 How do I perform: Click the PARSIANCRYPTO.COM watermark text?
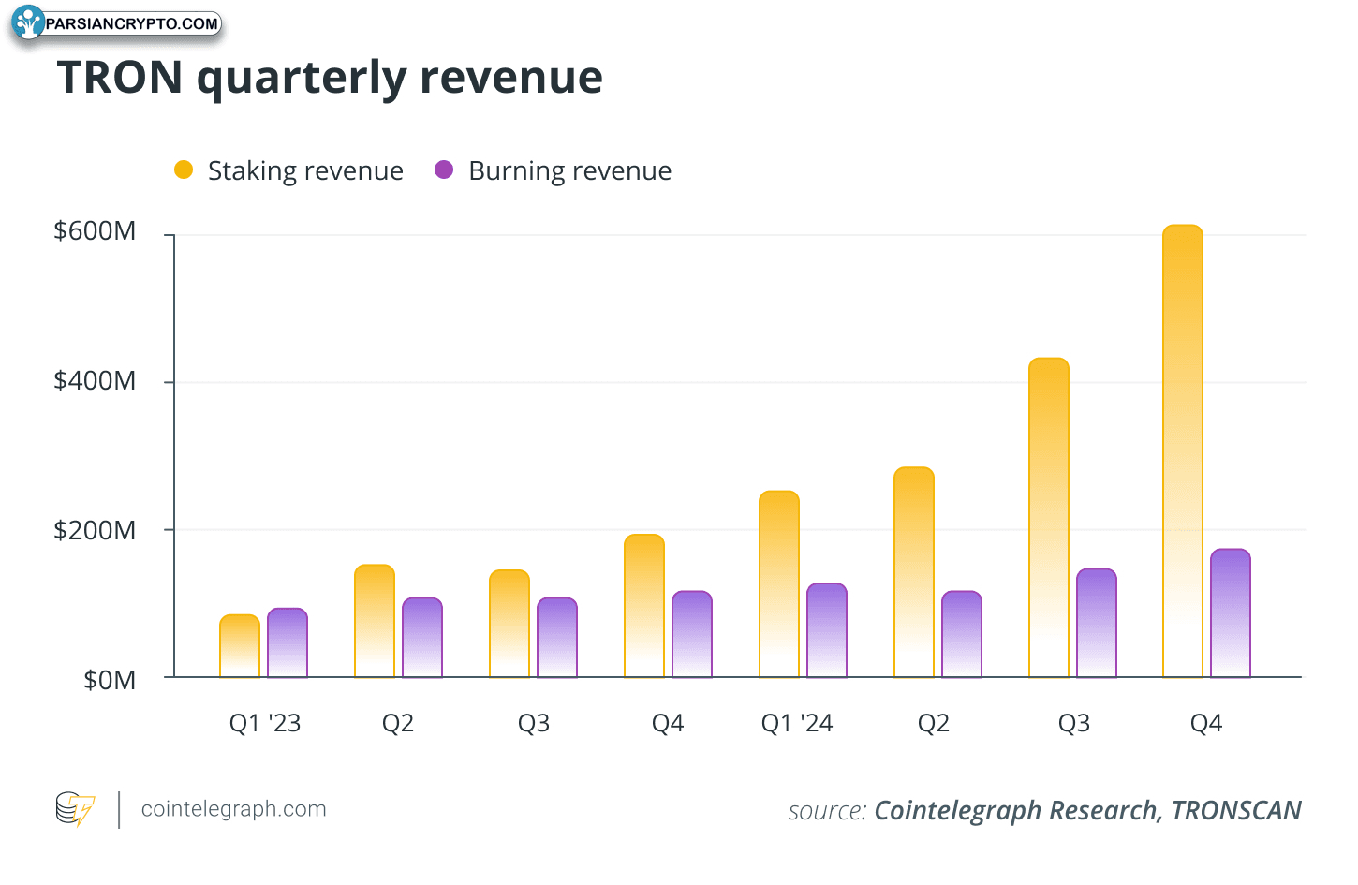(x=132, y=23)
